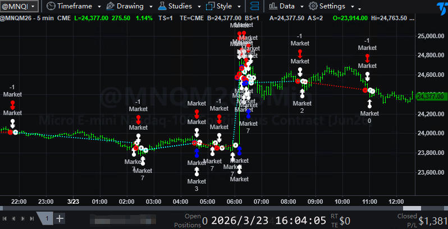The image size is (448, 229).
Task: Click the Drawing toolbar label
Action: (x=130, y=7)
